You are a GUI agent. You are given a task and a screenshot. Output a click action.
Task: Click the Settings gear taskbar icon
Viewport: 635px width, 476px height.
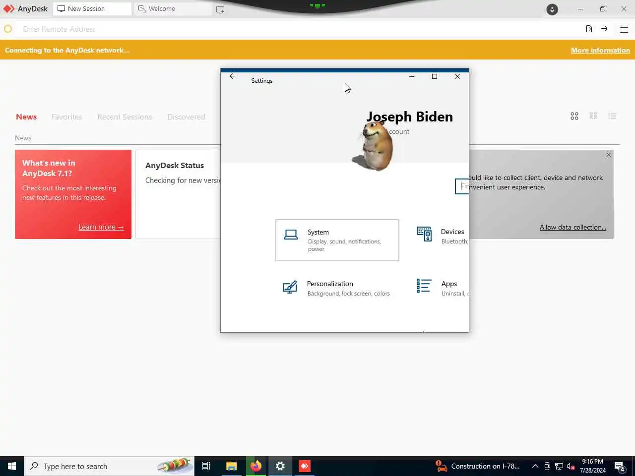280,466
